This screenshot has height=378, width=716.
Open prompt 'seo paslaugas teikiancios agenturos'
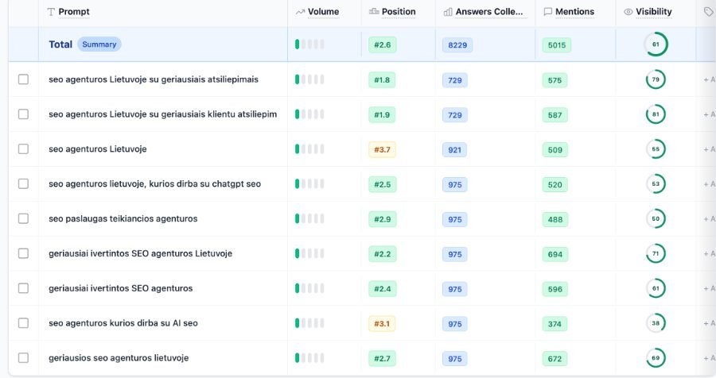pyautogui.click(x=123, y=218)
